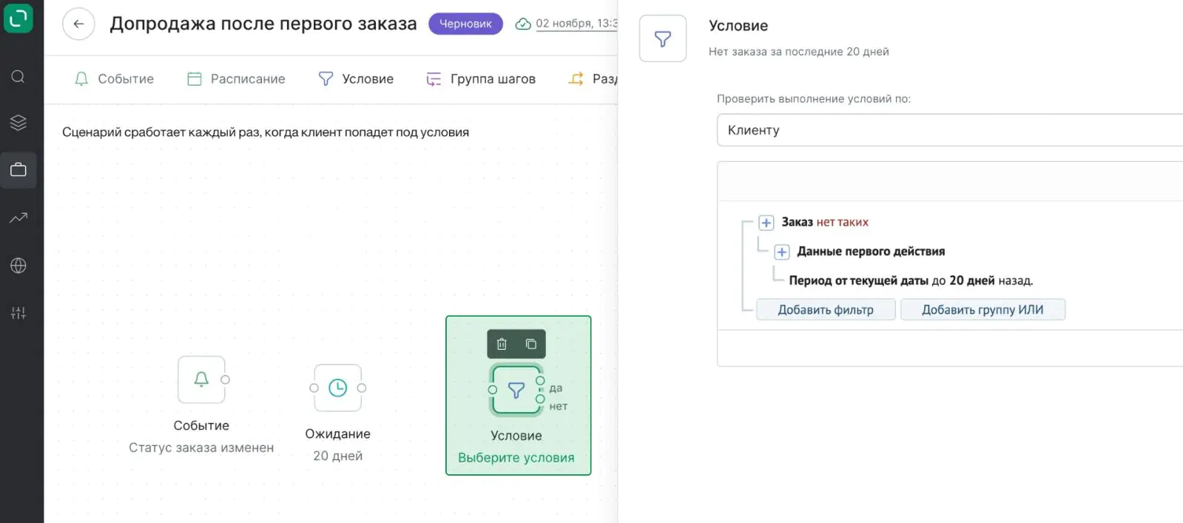Expand the plus next to 'Заказ нет таких'
The width and height of the screenshot is (1183, 523).
click(766, 223)
